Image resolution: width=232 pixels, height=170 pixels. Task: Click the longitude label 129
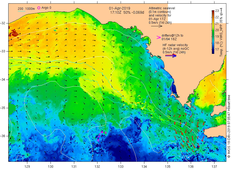point(27,167)
